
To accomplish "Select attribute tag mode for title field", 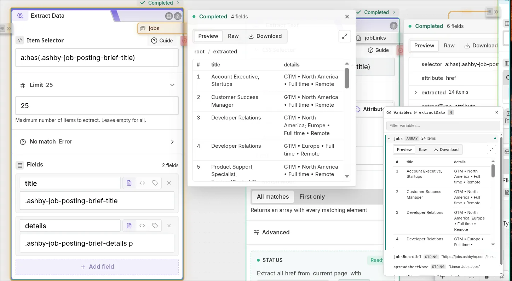I will [x=155, y=183].
